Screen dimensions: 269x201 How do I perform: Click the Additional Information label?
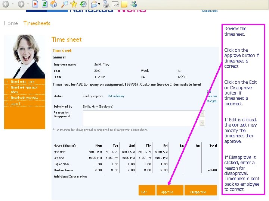point(70,176)
